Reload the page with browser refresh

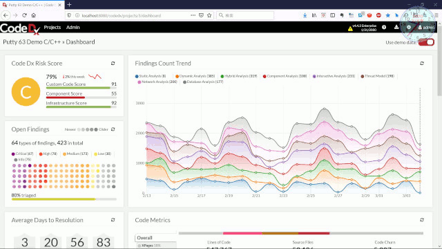(25, 15)
